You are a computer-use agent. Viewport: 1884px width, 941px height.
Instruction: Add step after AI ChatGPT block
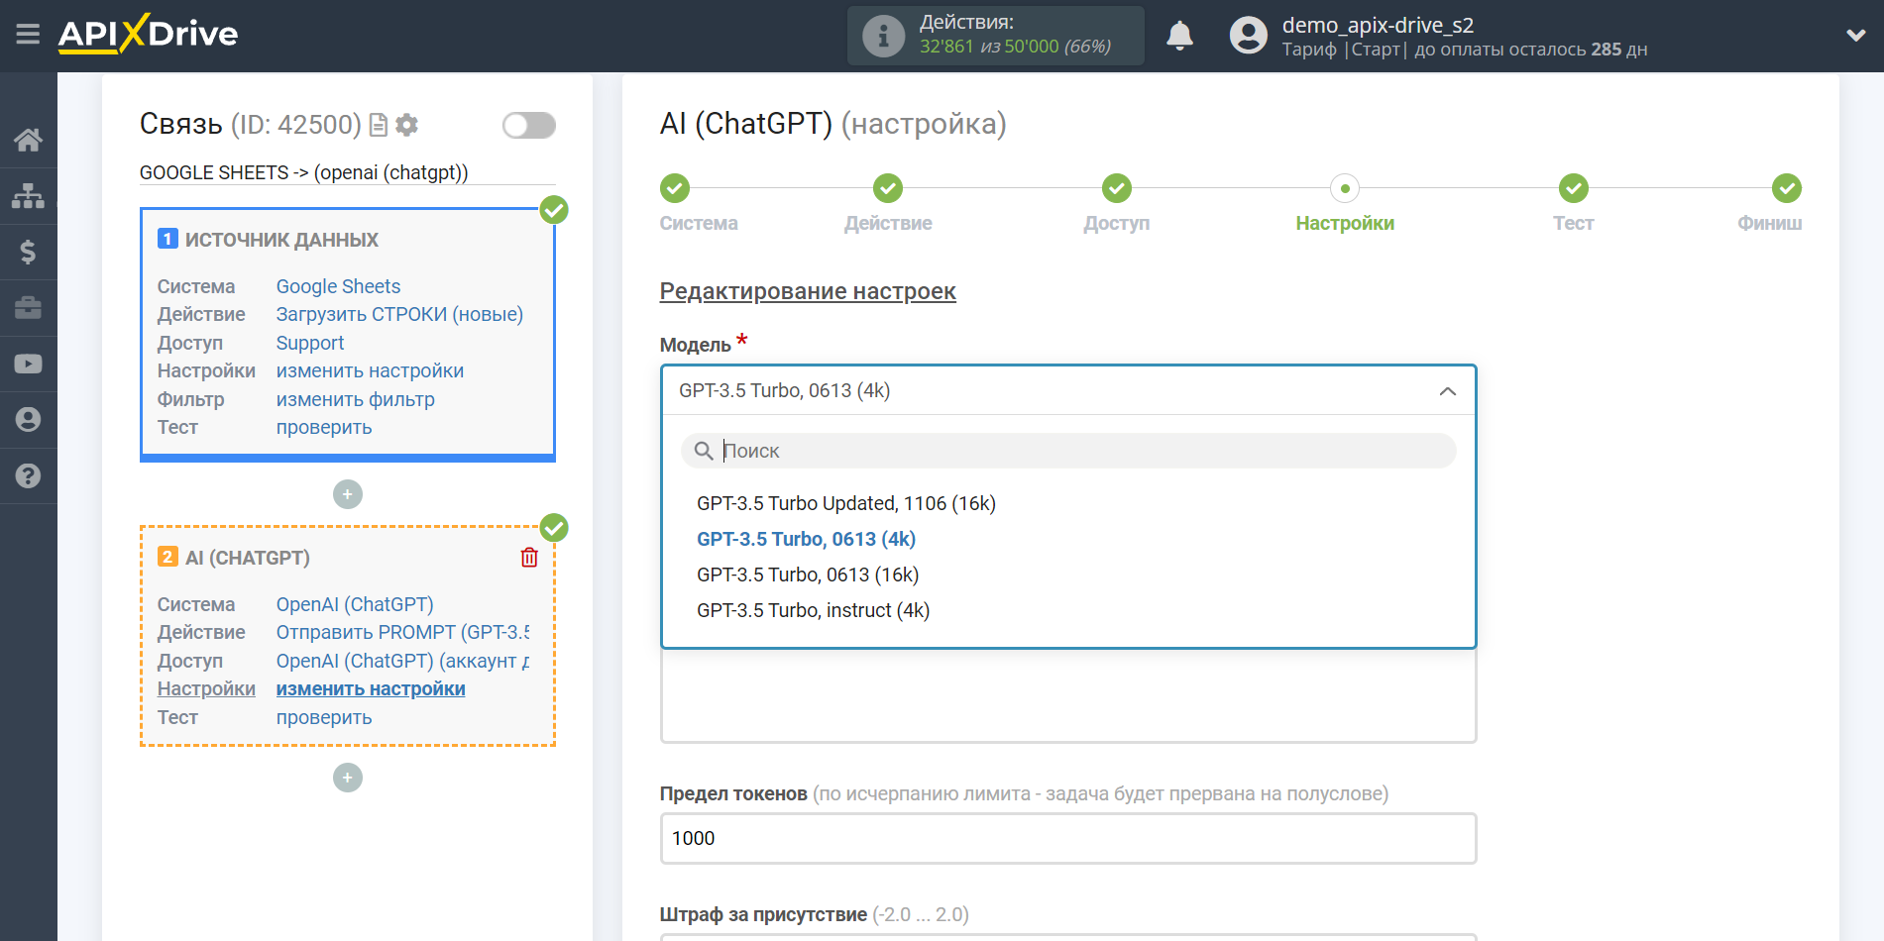[x=347, y=778]
